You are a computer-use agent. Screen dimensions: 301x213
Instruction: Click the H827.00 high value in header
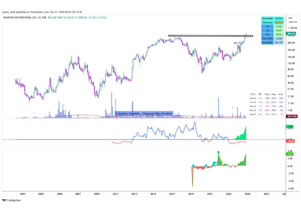(62, 17)
